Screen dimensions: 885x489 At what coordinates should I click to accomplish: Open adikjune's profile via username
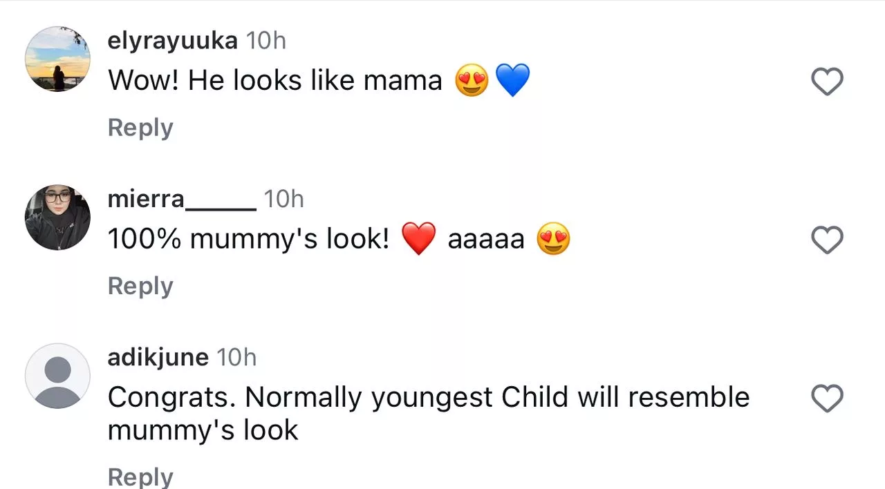click(x=158, y=357)
